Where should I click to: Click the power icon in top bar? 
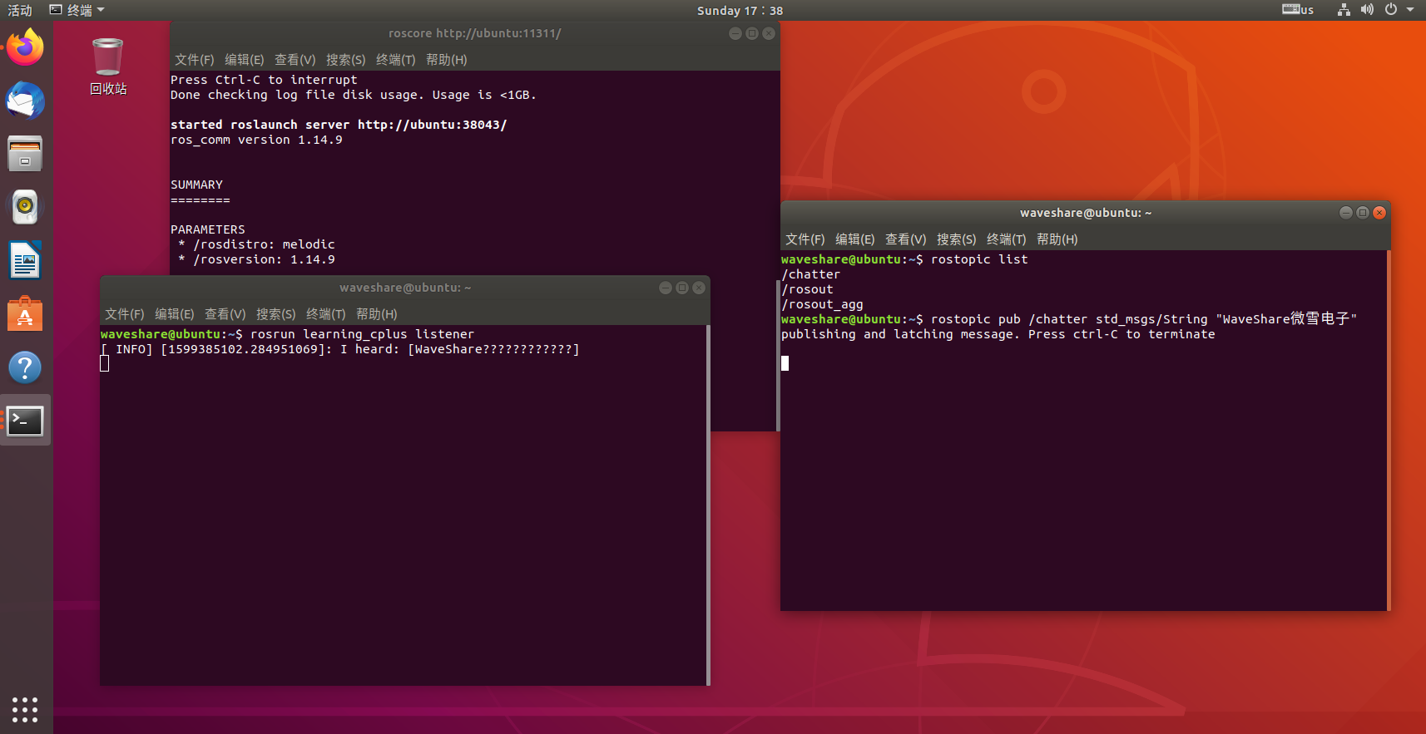coord(1390,10)
